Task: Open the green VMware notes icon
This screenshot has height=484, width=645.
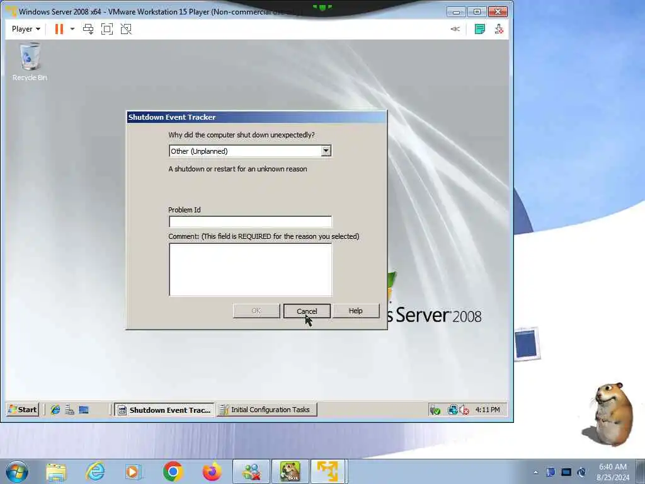Action: pyautogui.click(x=479, y=29)
